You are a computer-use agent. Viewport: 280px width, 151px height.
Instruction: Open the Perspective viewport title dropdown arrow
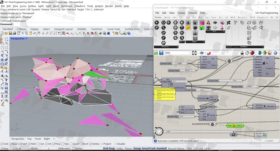27,39
